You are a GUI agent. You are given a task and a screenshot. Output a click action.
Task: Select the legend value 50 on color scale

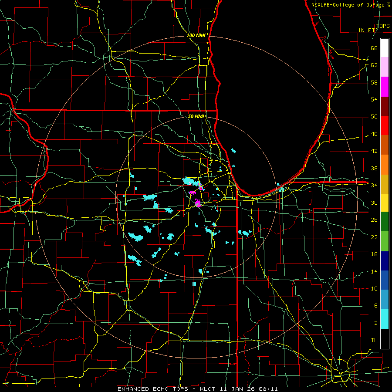click(x=374, y=117)
